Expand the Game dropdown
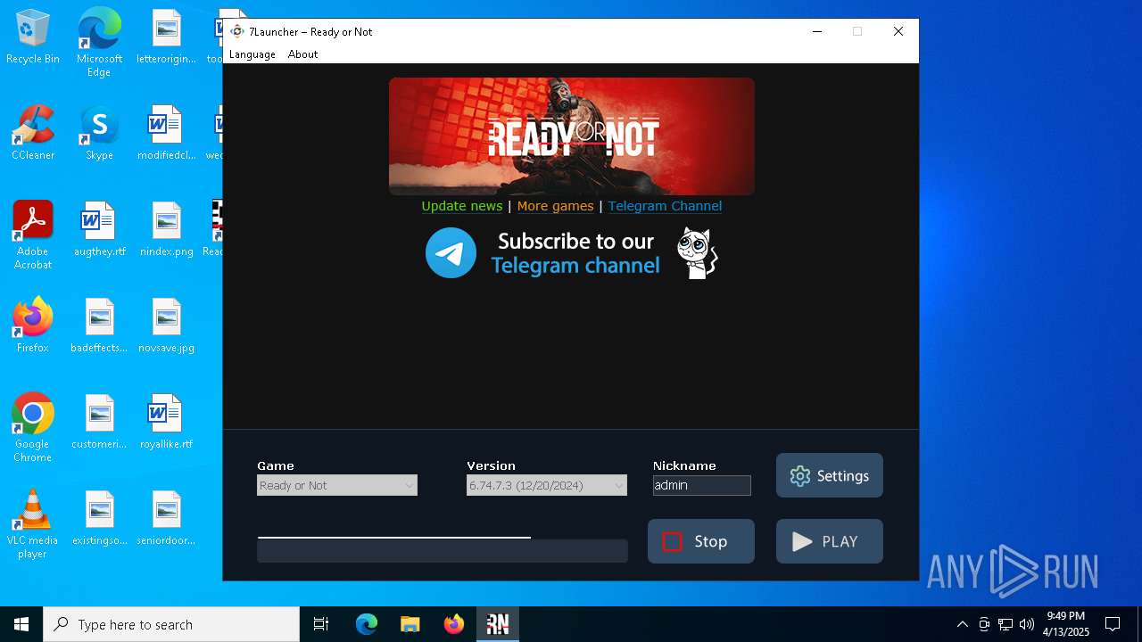1142x642 pixels. [337, 485]
